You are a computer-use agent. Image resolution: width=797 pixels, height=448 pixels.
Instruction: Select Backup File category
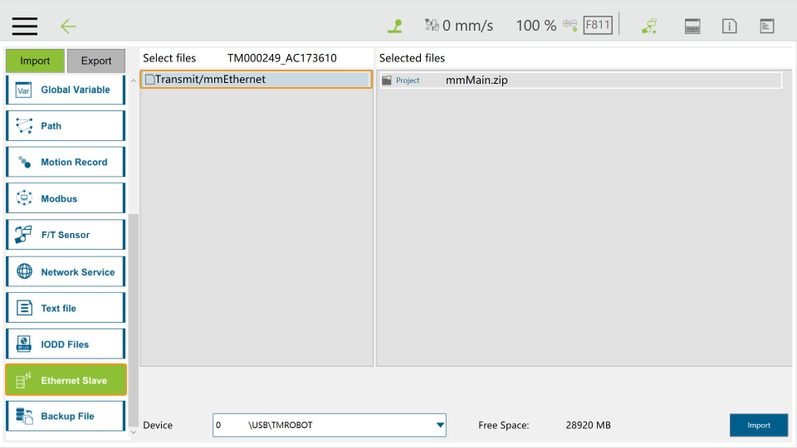coord(66,416)
